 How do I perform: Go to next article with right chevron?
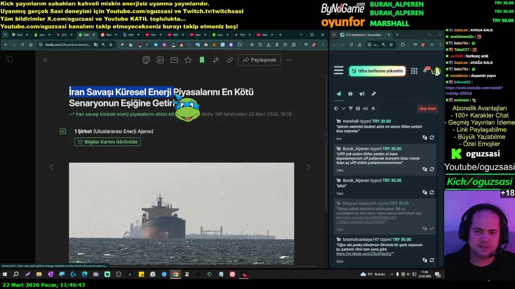coord(308,167)
